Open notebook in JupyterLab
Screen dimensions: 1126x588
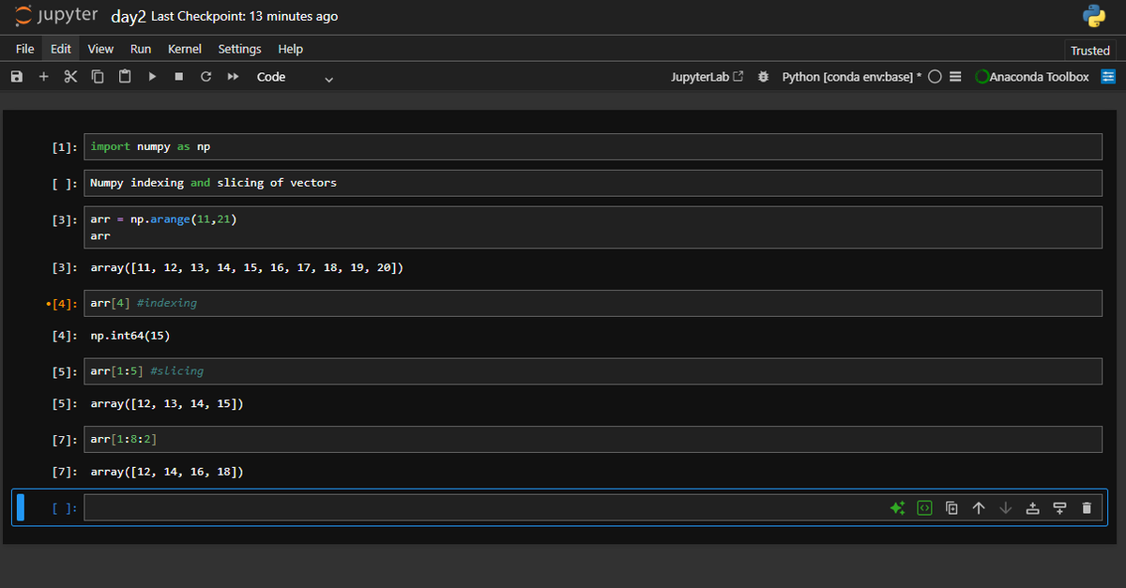tap(708, 77)
